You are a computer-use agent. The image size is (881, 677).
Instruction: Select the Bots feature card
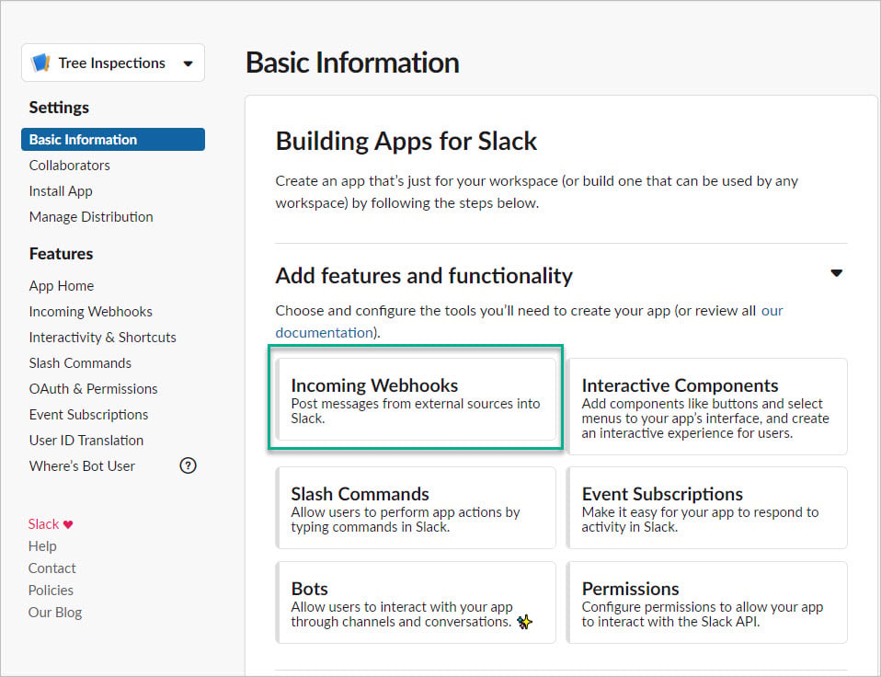tap(416, 602)
